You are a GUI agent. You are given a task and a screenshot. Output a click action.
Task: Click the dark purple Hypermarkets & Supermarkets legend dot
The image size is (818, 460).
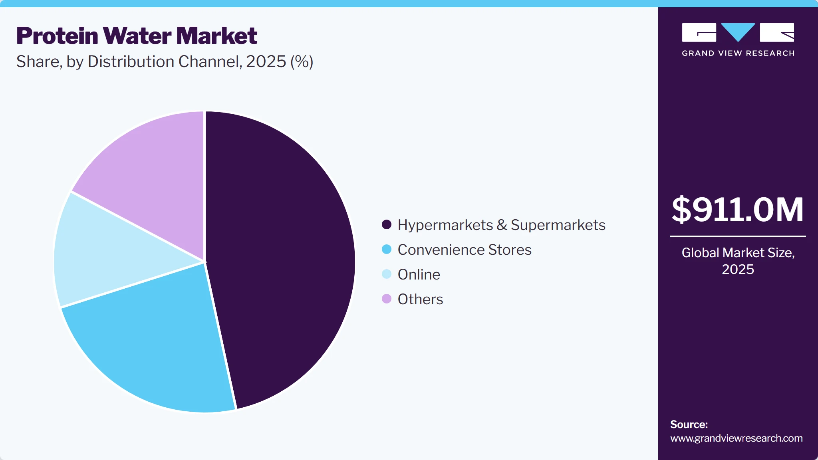(386, 224)
